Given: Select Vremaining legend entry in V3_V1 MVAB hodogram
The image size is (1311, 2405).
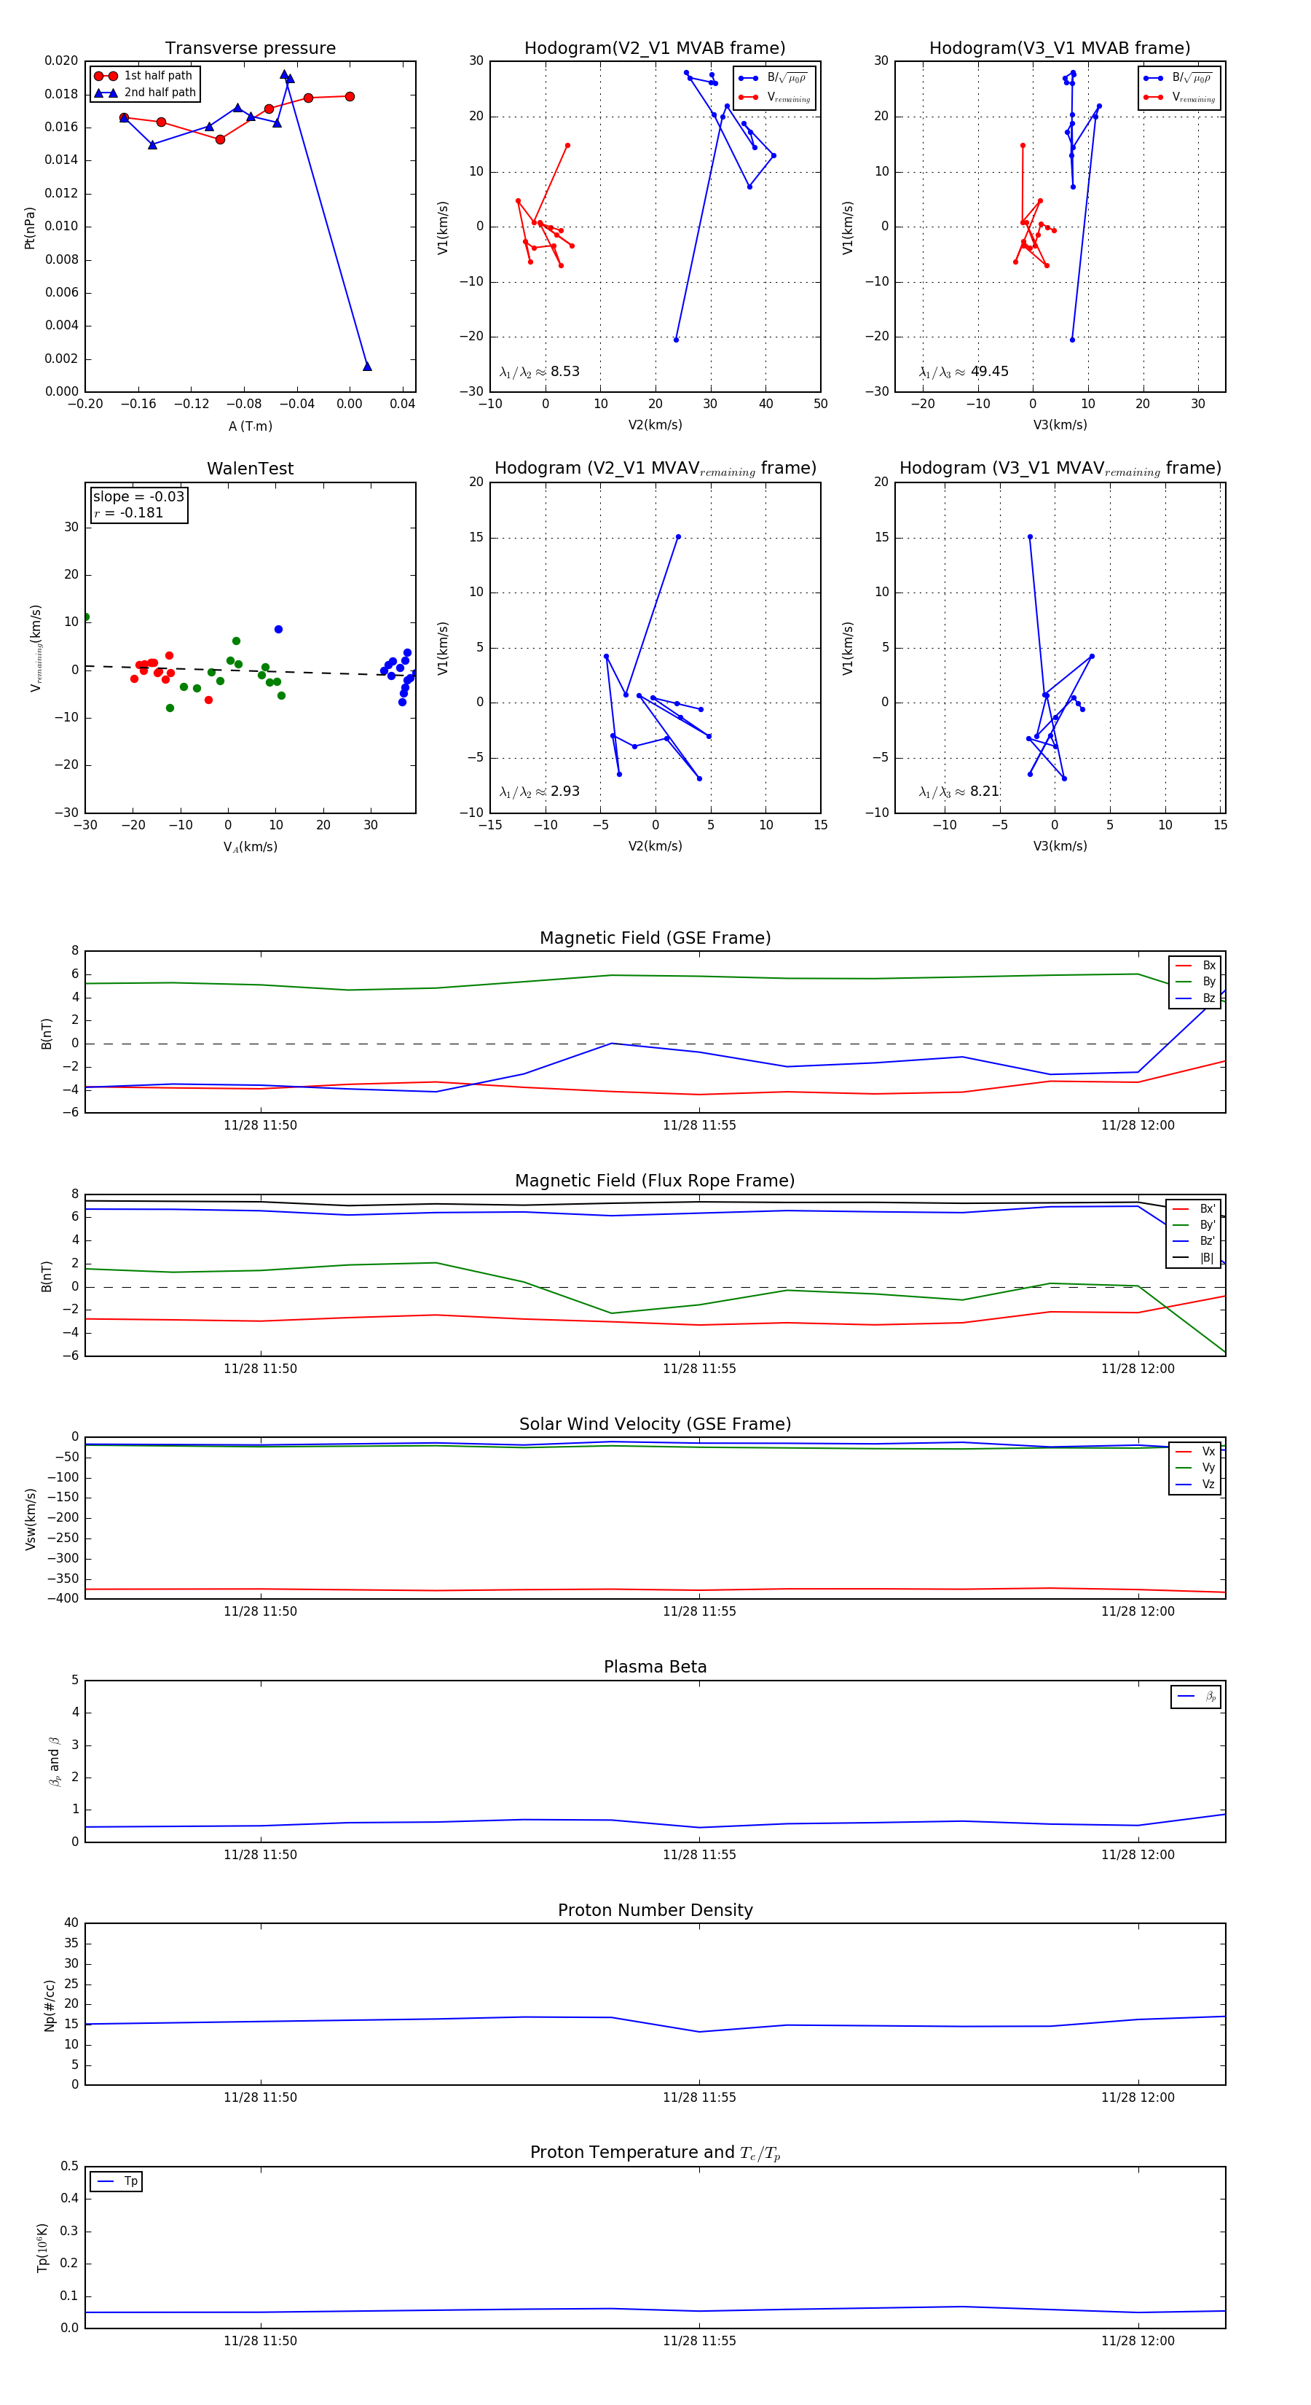Looking at the screenshot, I should [1178, 97].
